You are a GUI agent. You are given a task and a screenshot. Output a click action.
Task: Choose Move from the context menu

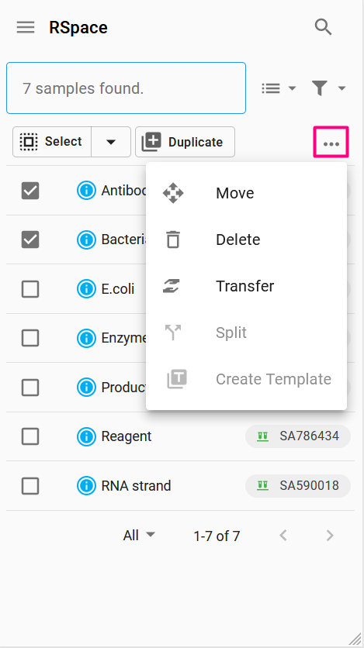coord(247,193)
